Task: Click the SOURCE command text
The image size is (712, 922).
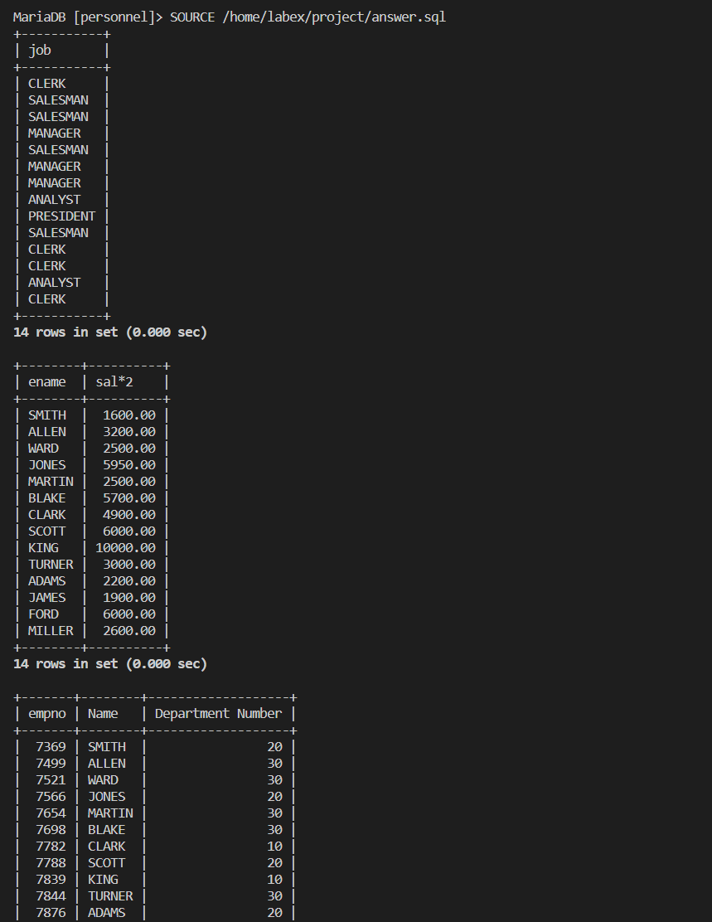Action: [191, 16]
